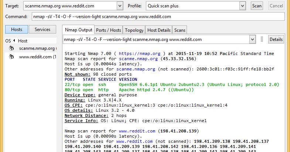Open the Host Details tab
This screenshot has width=290, height=152.
point(159,30)
